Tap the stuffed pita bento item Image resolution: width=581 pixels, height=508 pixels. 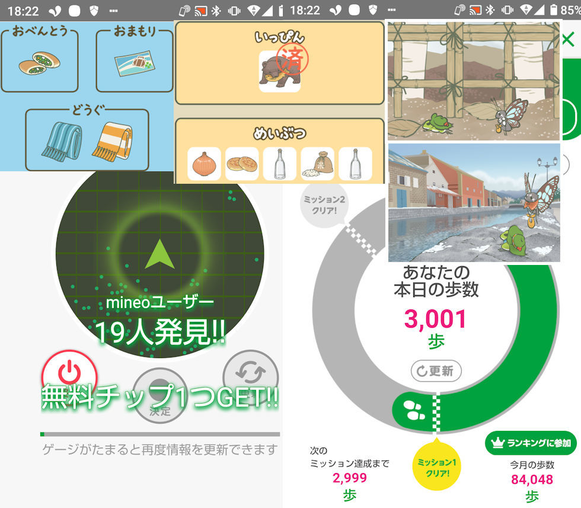tap(39, 63)
